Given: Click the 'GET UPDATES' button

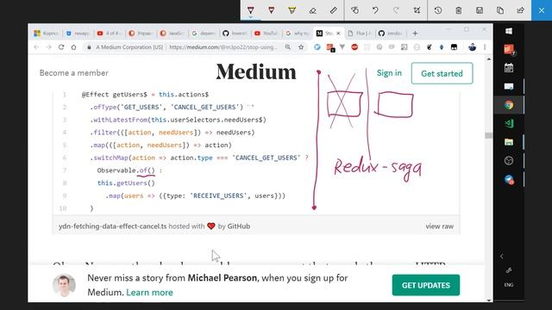Looking at the screenshot, I should click(x=426, y=285).
